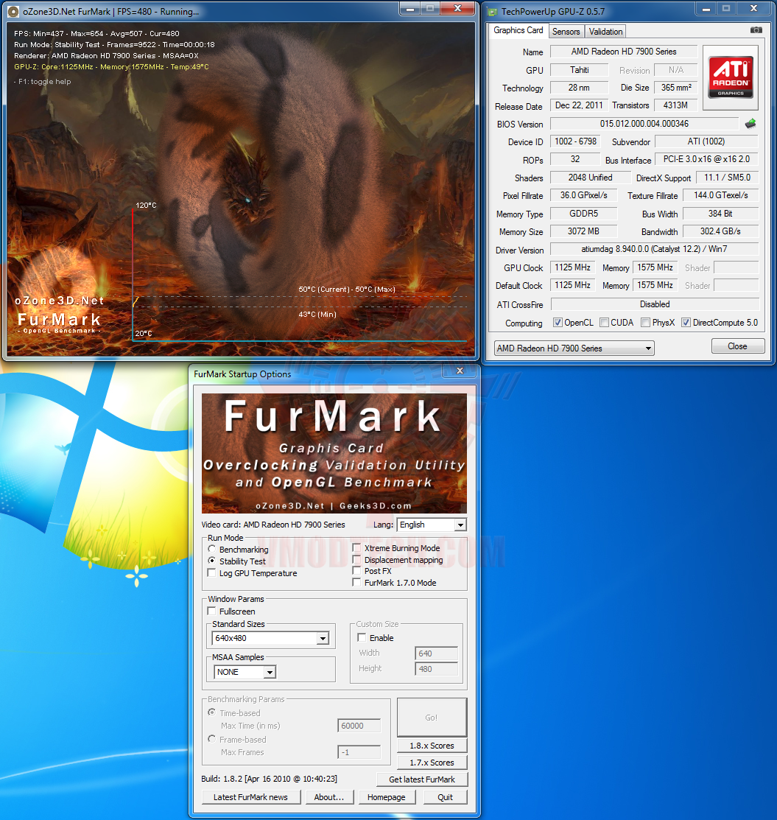Click the custom Width field
Viewport: 777px width, 820px height.
436,653
